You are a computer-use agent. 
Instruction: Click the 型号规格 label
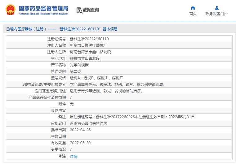pyautogui.click(x=58, y=78)
